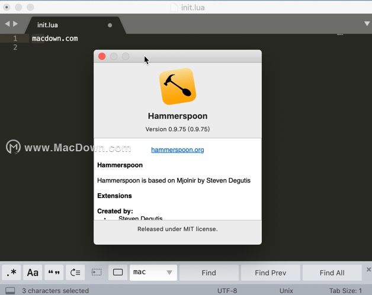Click the 3 characters selected status text
The image size is (372, 295).
(x=56, y=290)
